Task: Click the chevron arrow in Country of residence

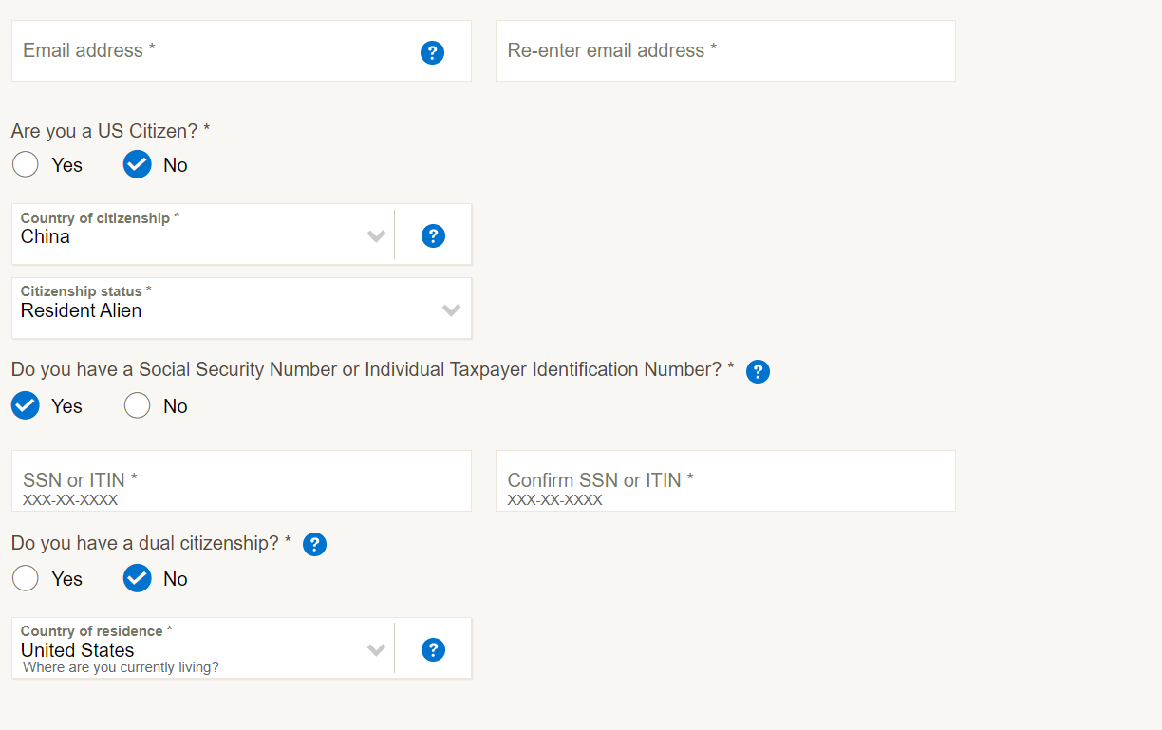Action: (x=376, y=649)
